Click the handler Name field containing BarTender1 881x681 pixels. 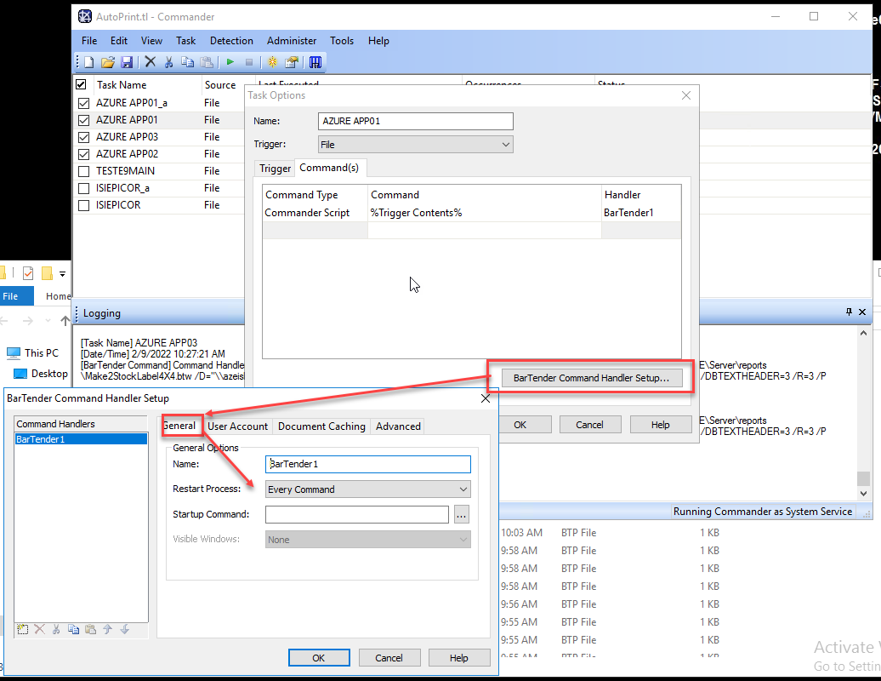367,464
